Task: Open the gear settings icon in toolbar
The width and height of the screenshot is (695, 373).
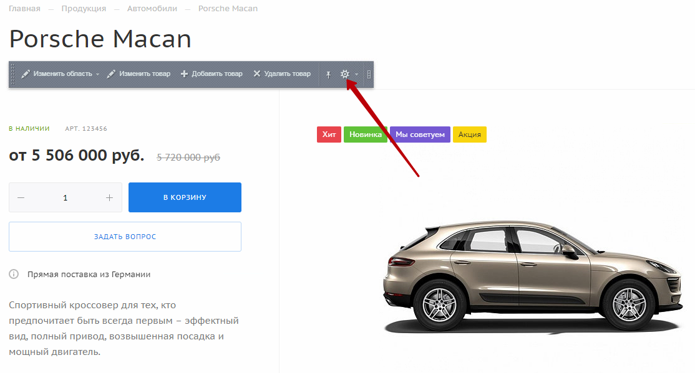Action: 345,74
